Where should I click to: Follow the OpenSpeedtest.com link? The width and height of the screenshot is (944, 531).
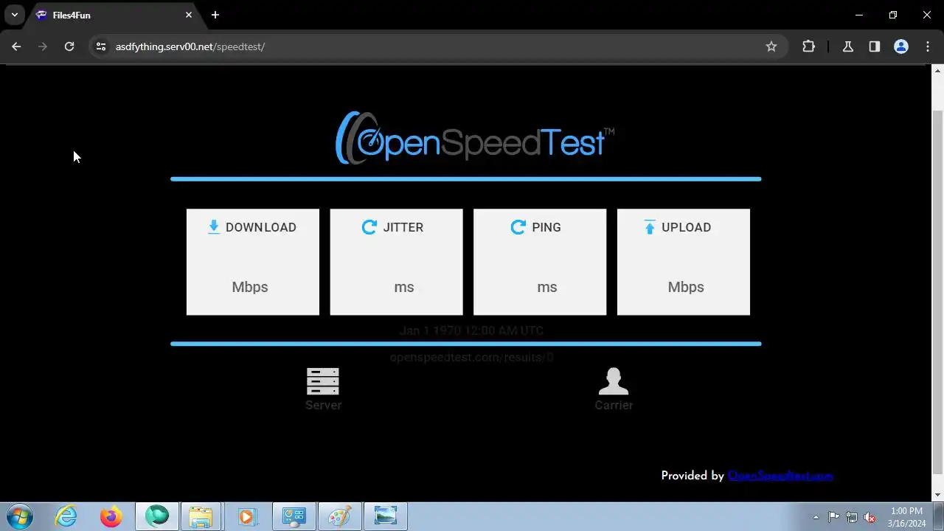point(780,476)
